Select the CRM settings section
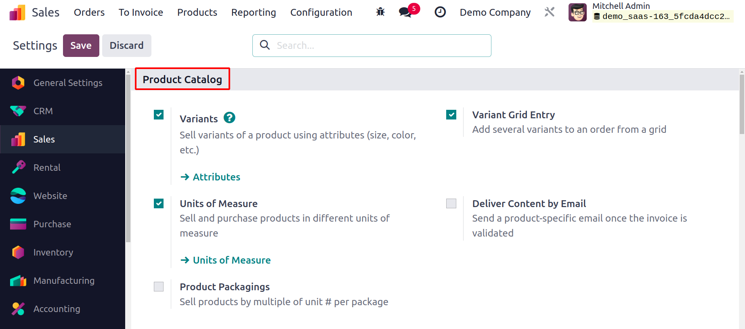 tap(63, 111)
